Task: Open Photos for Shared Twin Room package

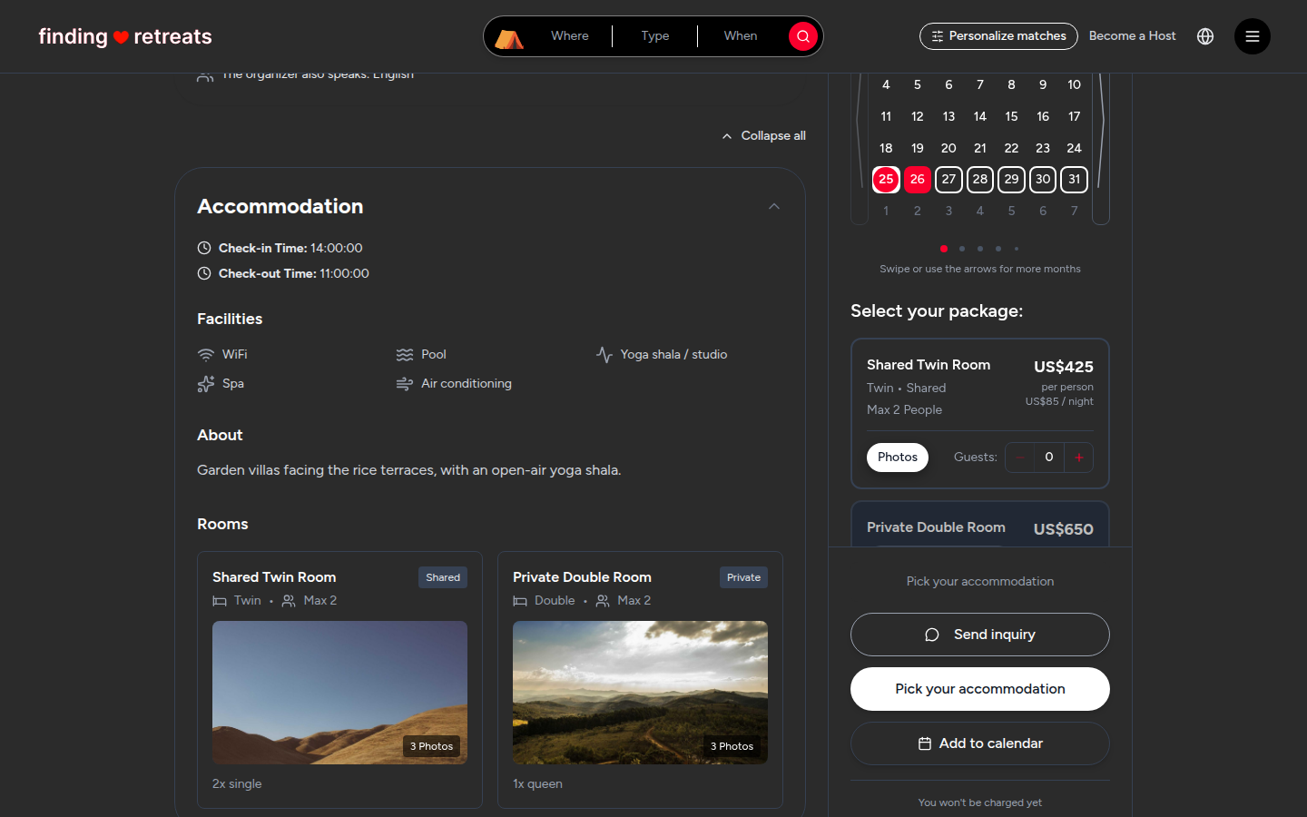Action: pyautogui.click(x=898, y=458)
